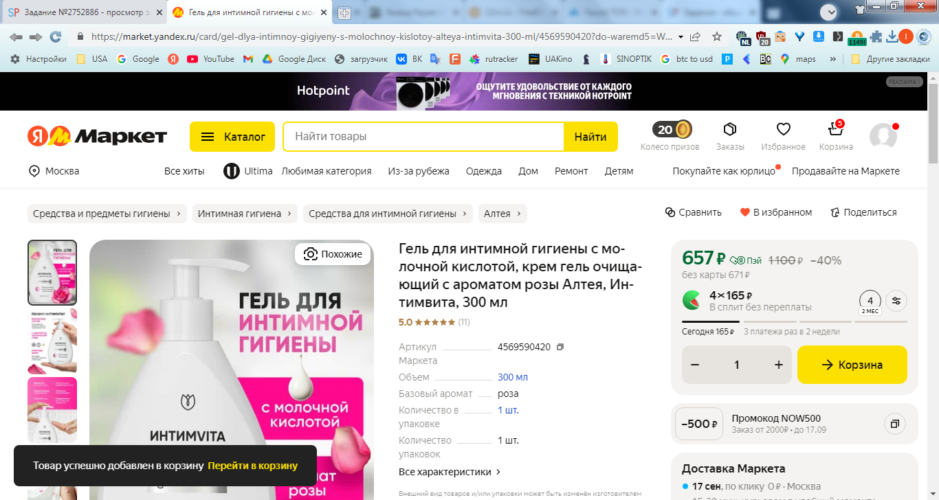Viewport: 939px width, 500px height.
Task: Click browser back arrow
Action: (x=16, y=36)
